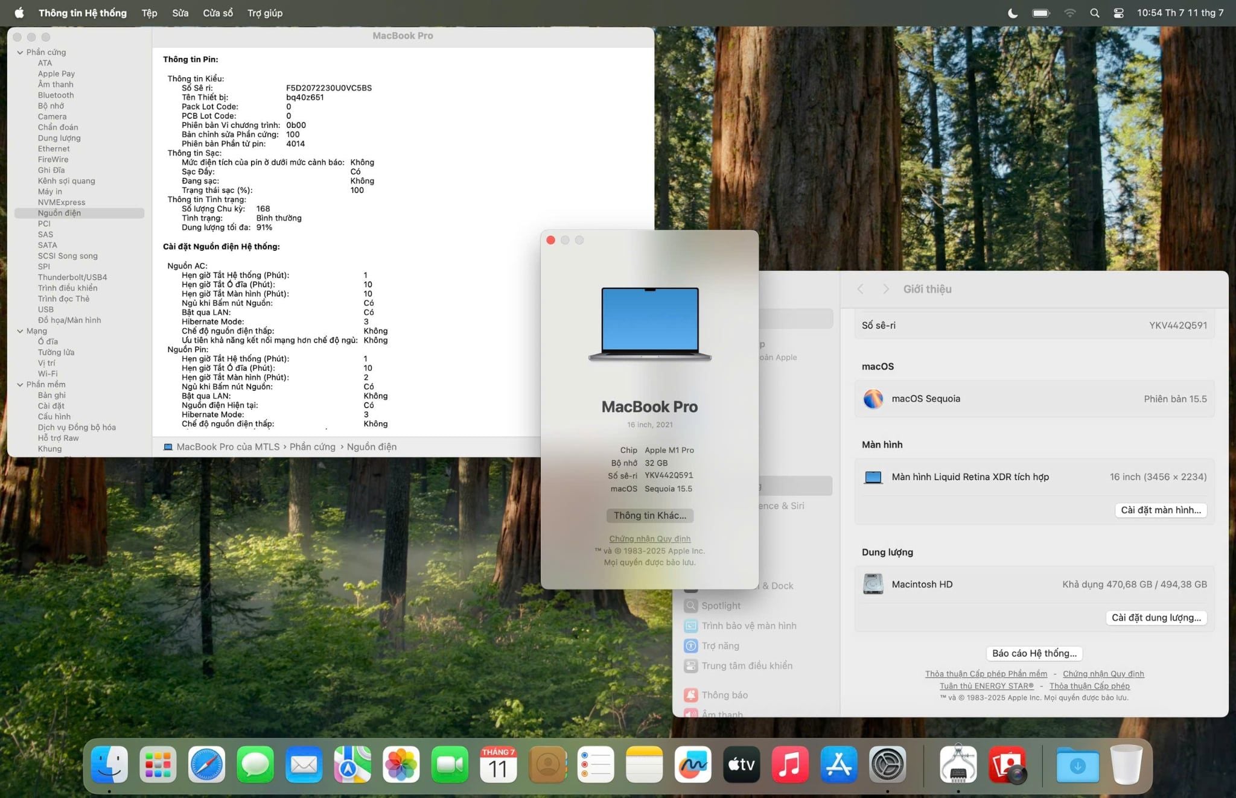Screen dimensions: 1236x798
Task: Open System Settings gear in Dock
Action: point(887,764)
